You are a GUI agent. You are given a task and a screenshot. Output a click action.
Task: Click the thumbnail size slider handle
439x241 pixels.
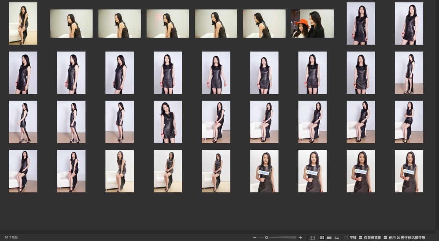266,238
